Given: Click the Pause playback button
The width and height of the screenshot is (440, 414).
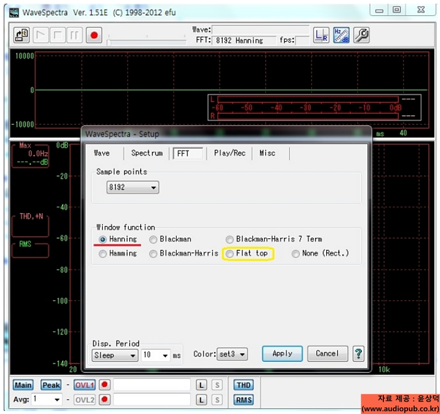Looking at the screenshot, I should point(74,35).
